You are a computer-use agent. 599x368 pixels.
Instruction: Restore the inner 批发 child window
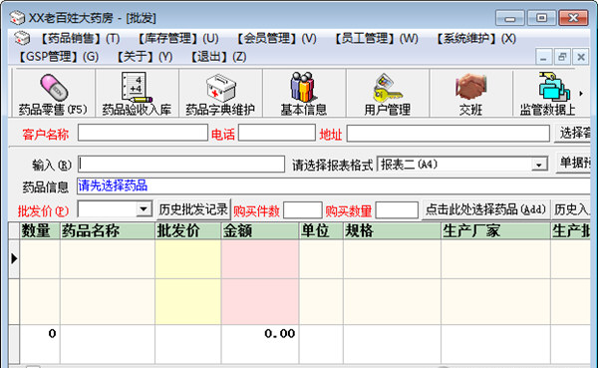pyautogui.click(x=562, y=57)
